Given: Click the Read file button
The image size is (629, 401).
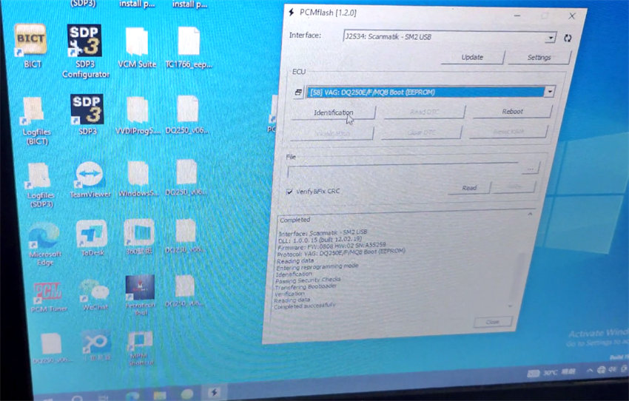Looking at the screenshot, I should 469,188.
